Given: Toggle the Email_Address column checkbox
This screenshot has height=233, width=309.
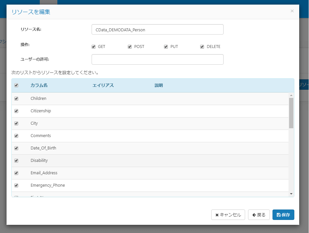Looking at the screenshot, I should point(16,173).
